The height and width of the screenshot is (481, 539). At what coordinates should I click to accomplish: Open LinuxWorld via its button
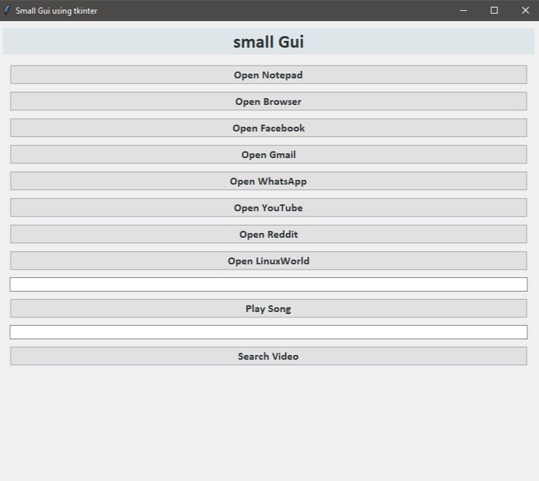(x=268, y=260)
